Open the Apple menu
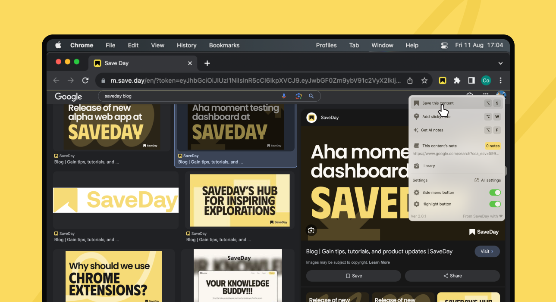Screen dimensions: 556x302 (58, 45)
